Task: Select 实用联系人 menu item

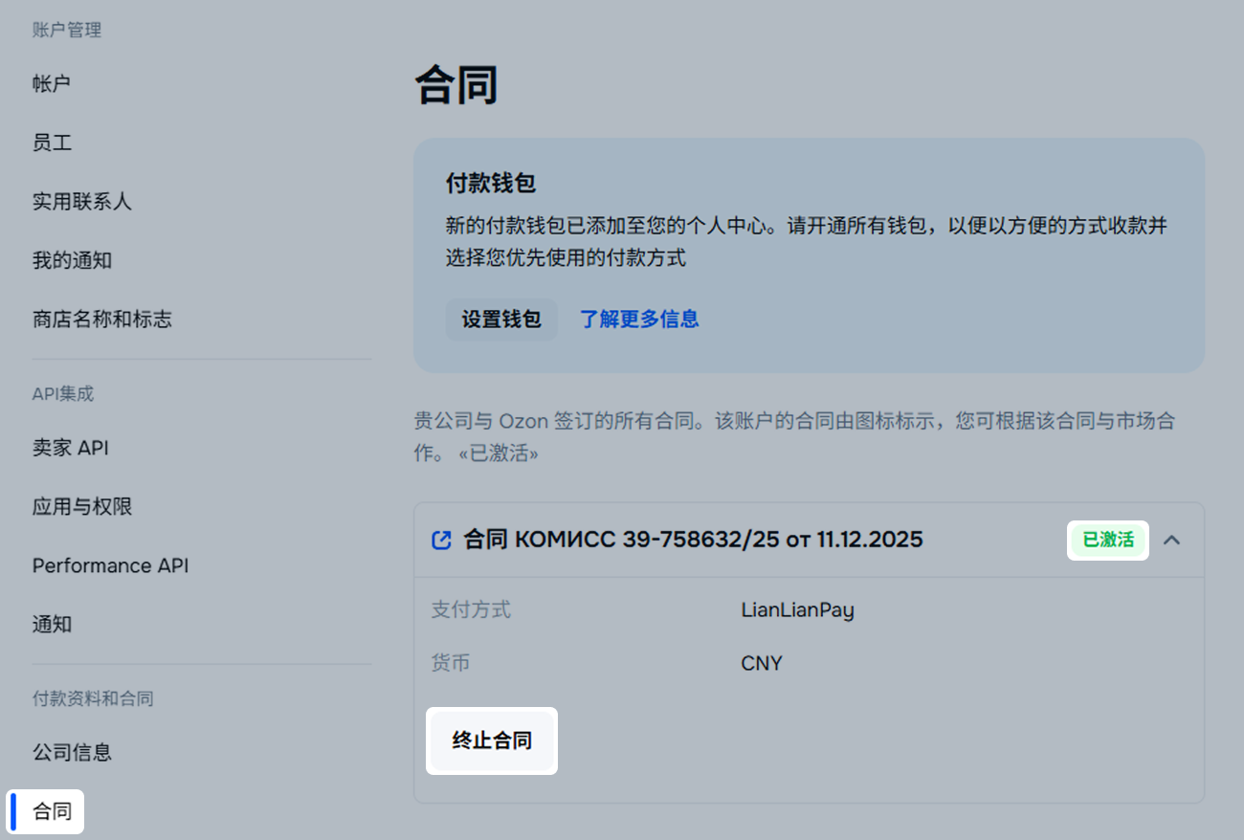Action: (81, 202)
